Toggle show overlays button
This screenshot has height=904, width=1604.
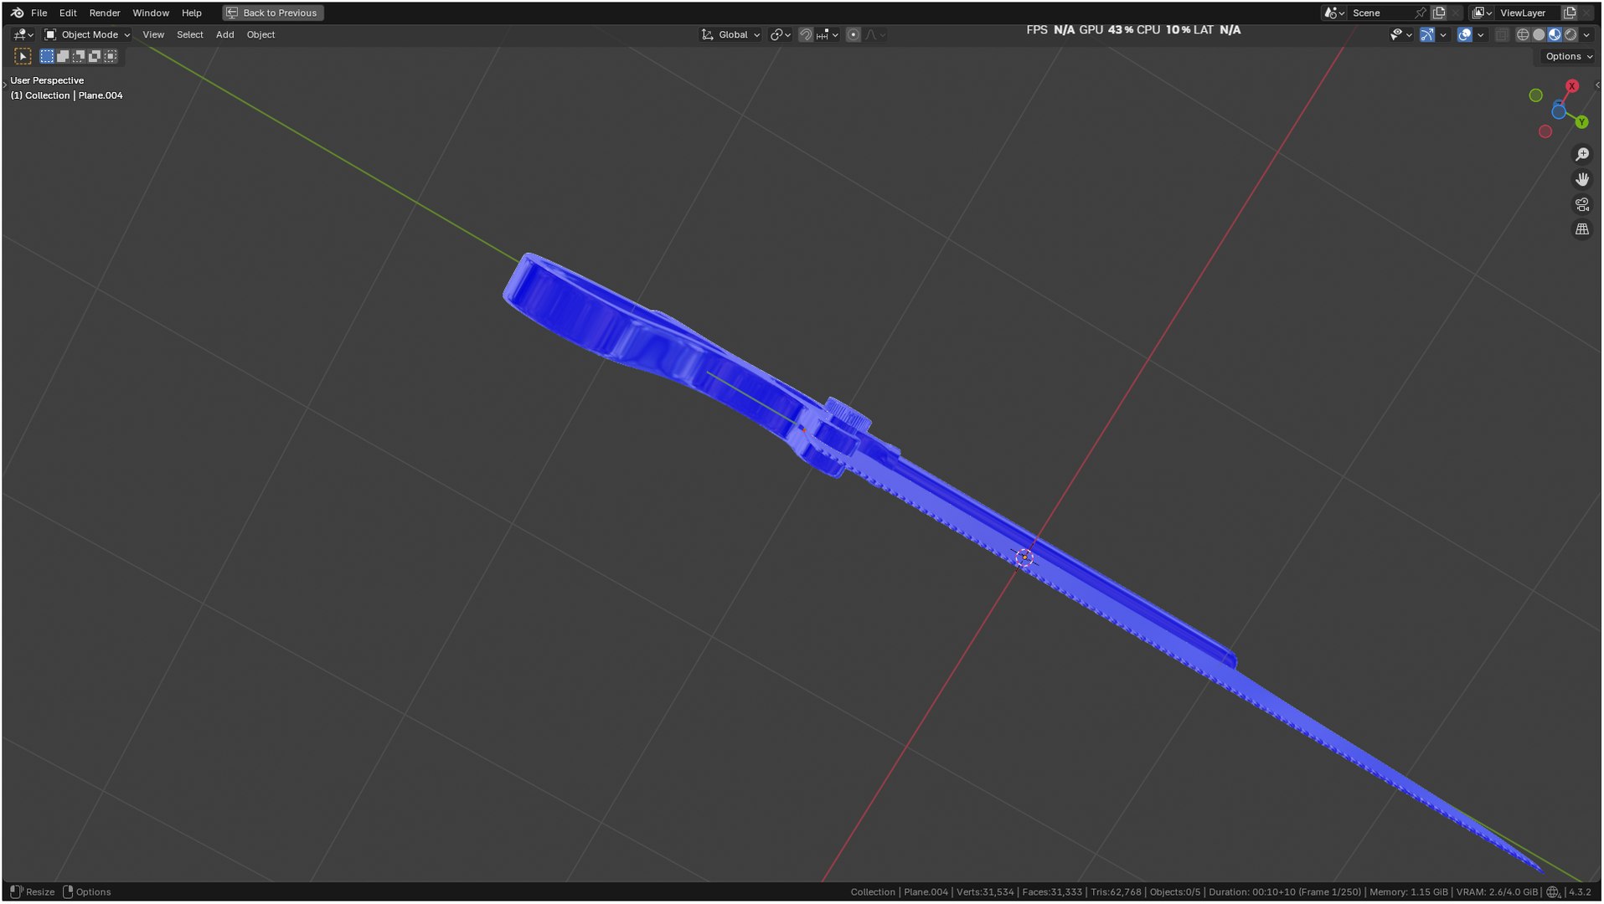1465,34
